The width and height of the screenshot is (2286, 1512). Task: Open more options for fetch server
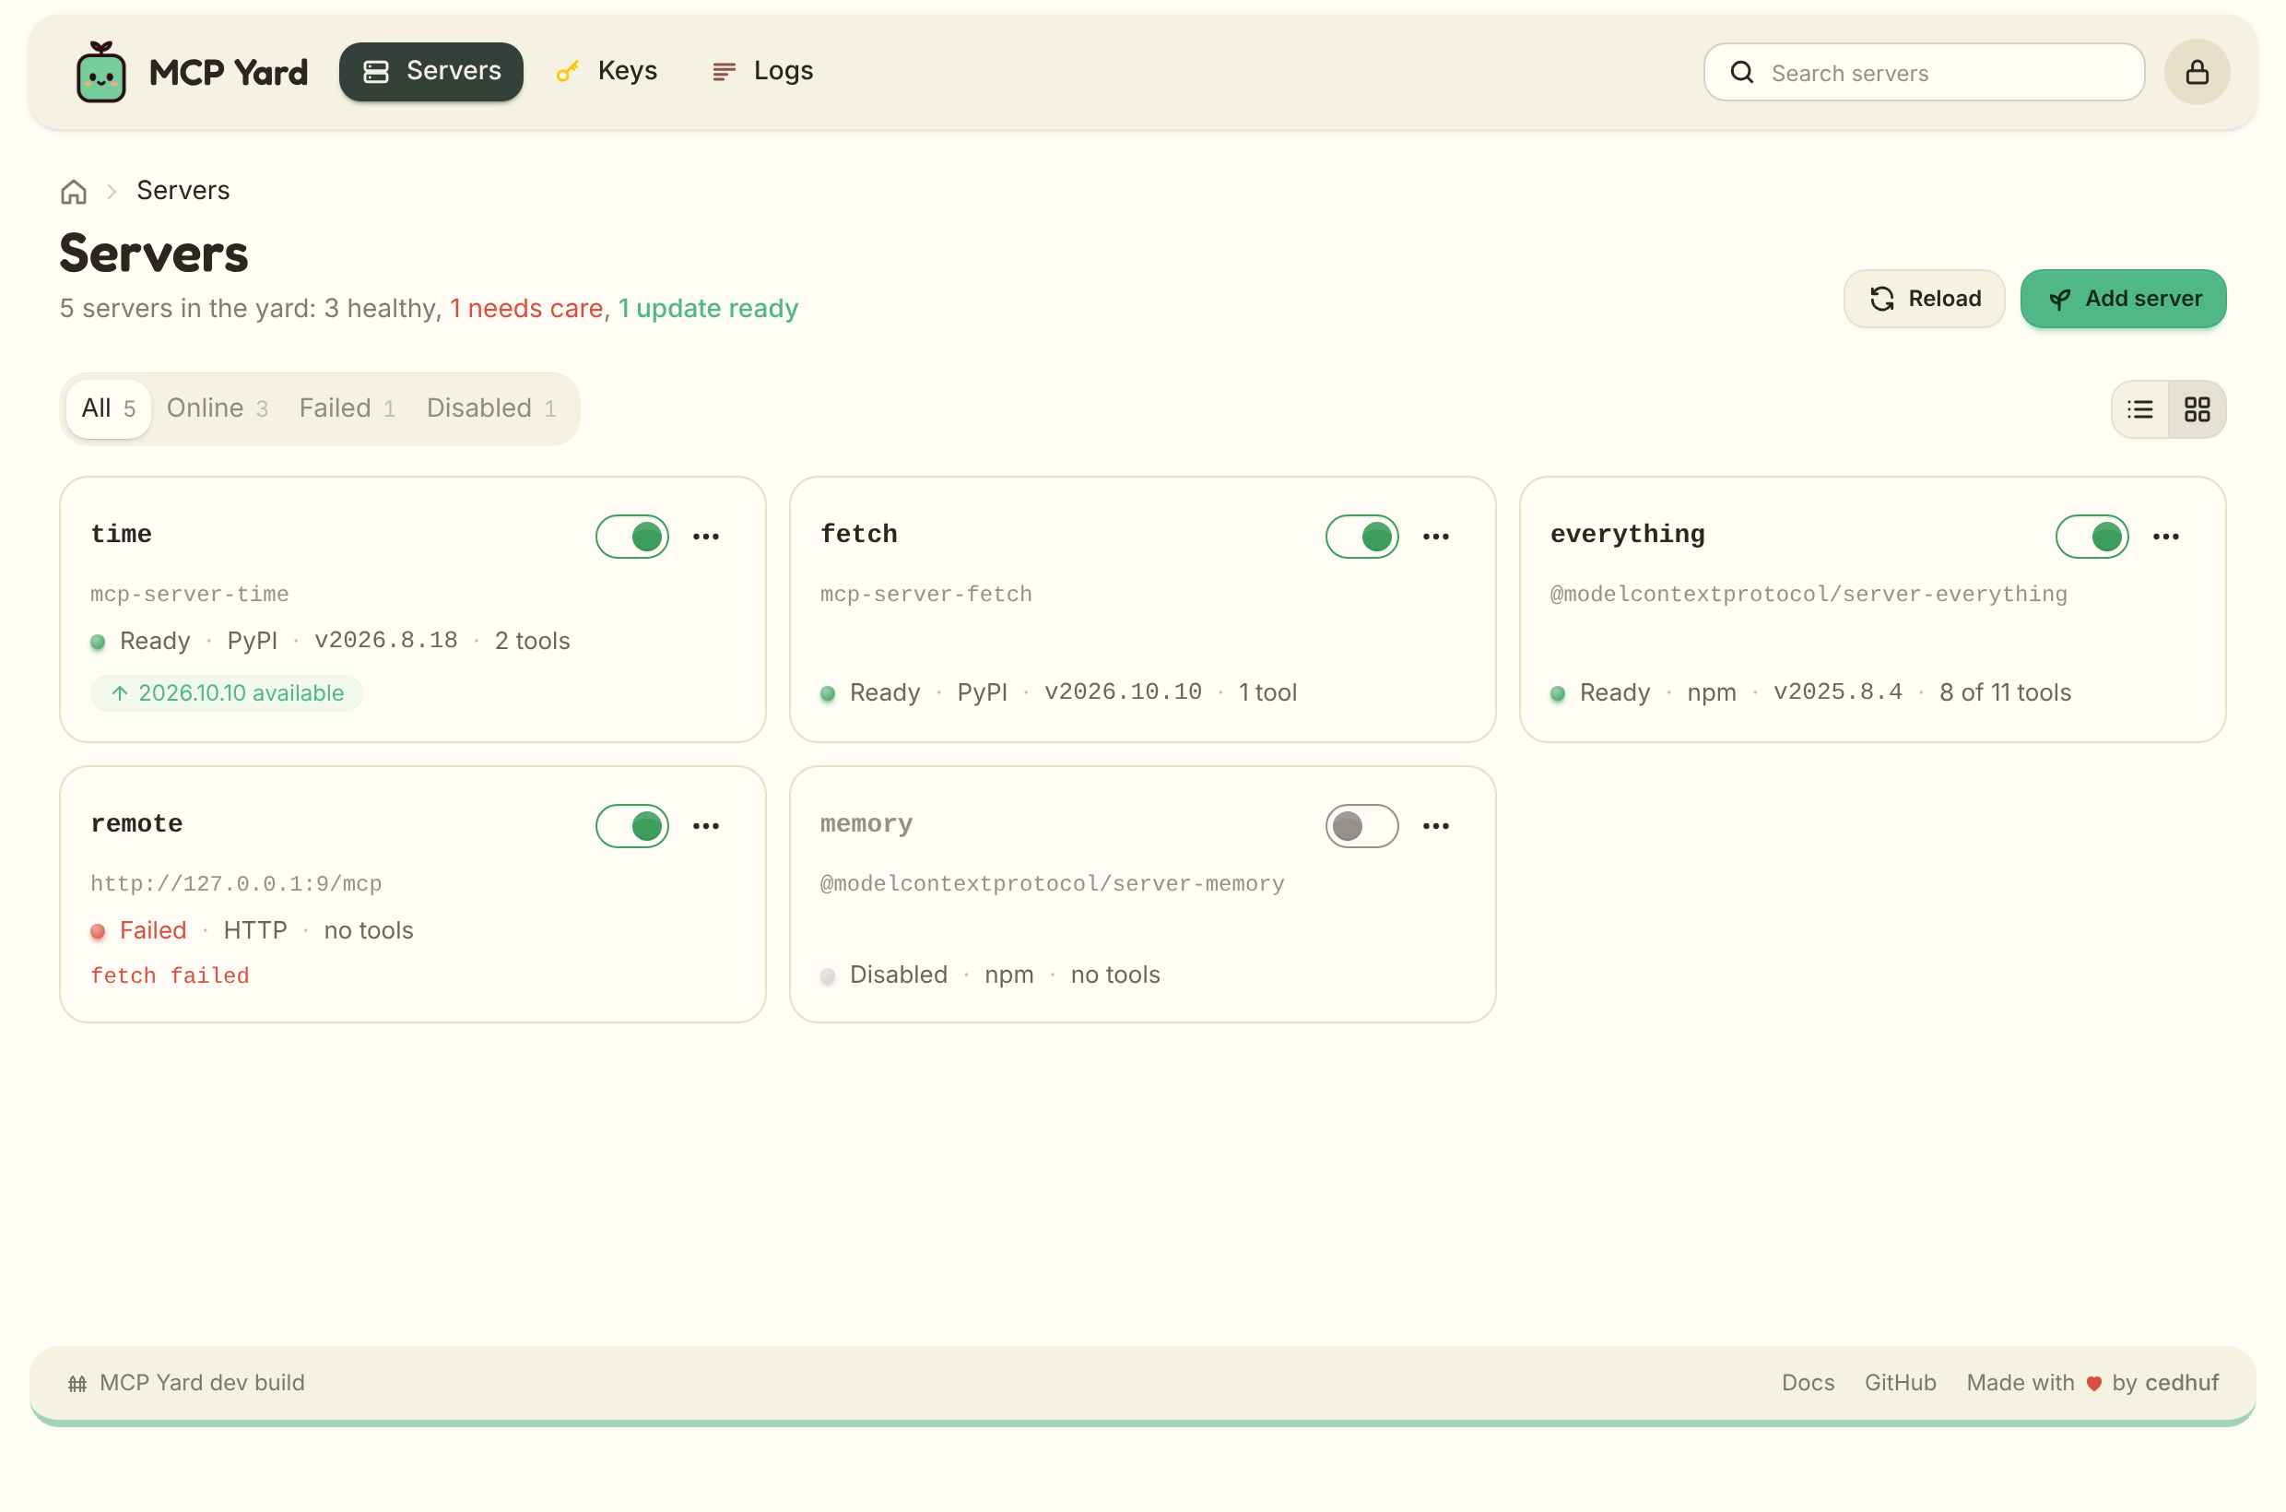[x=1435, y=537]
